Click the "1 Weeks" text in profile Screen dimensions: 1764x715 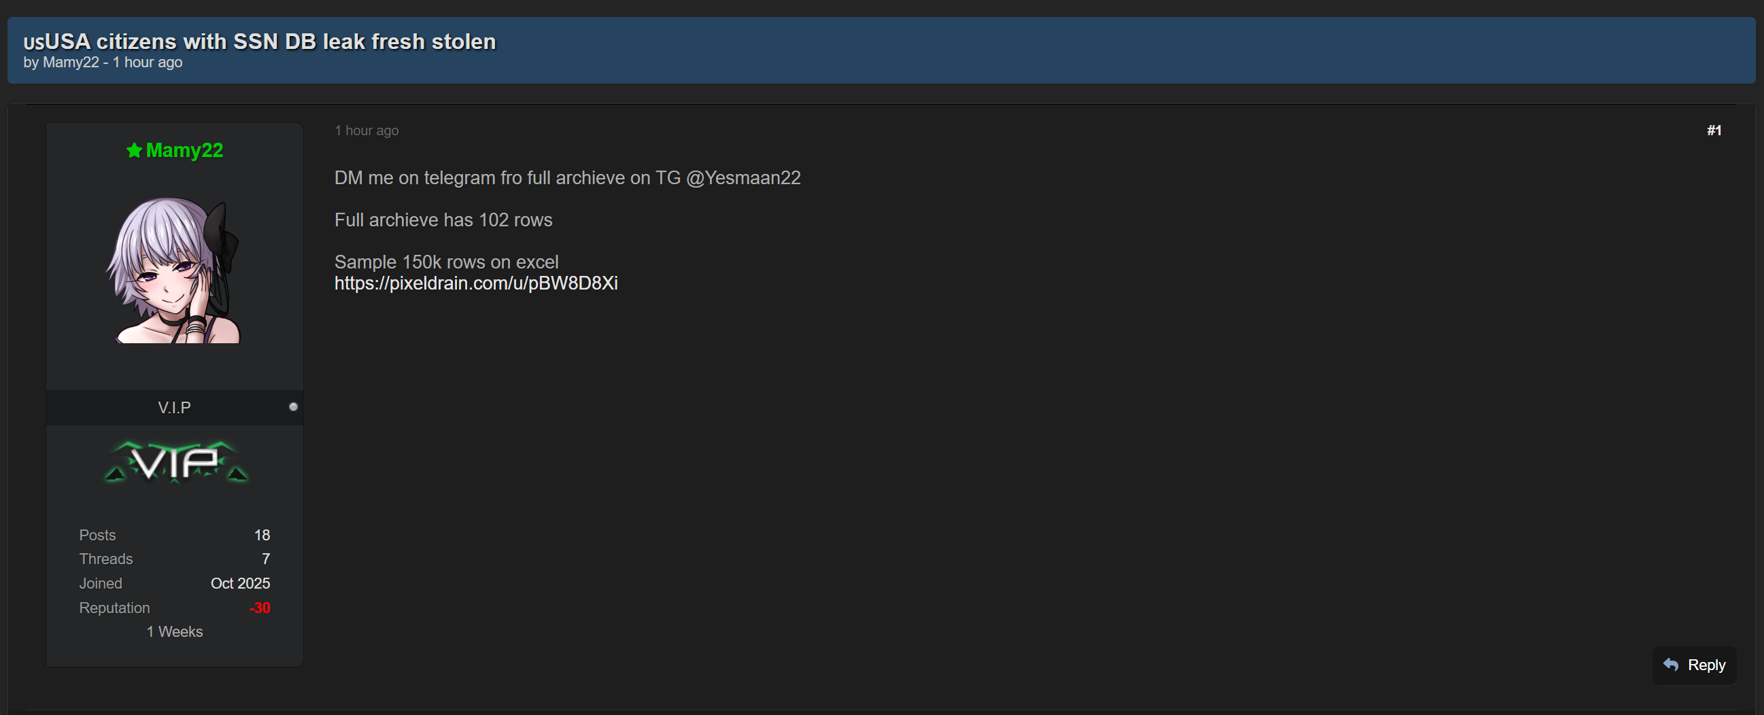tap(175, 631)
